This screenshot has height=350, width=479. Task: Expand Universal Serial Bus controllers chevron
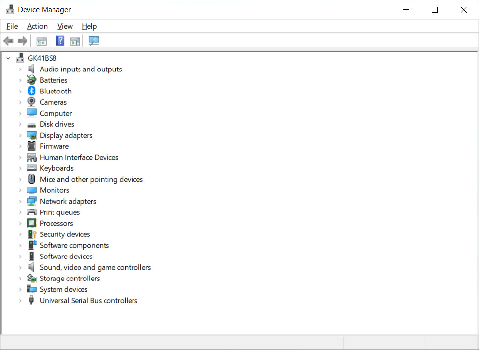click(20, 301)
